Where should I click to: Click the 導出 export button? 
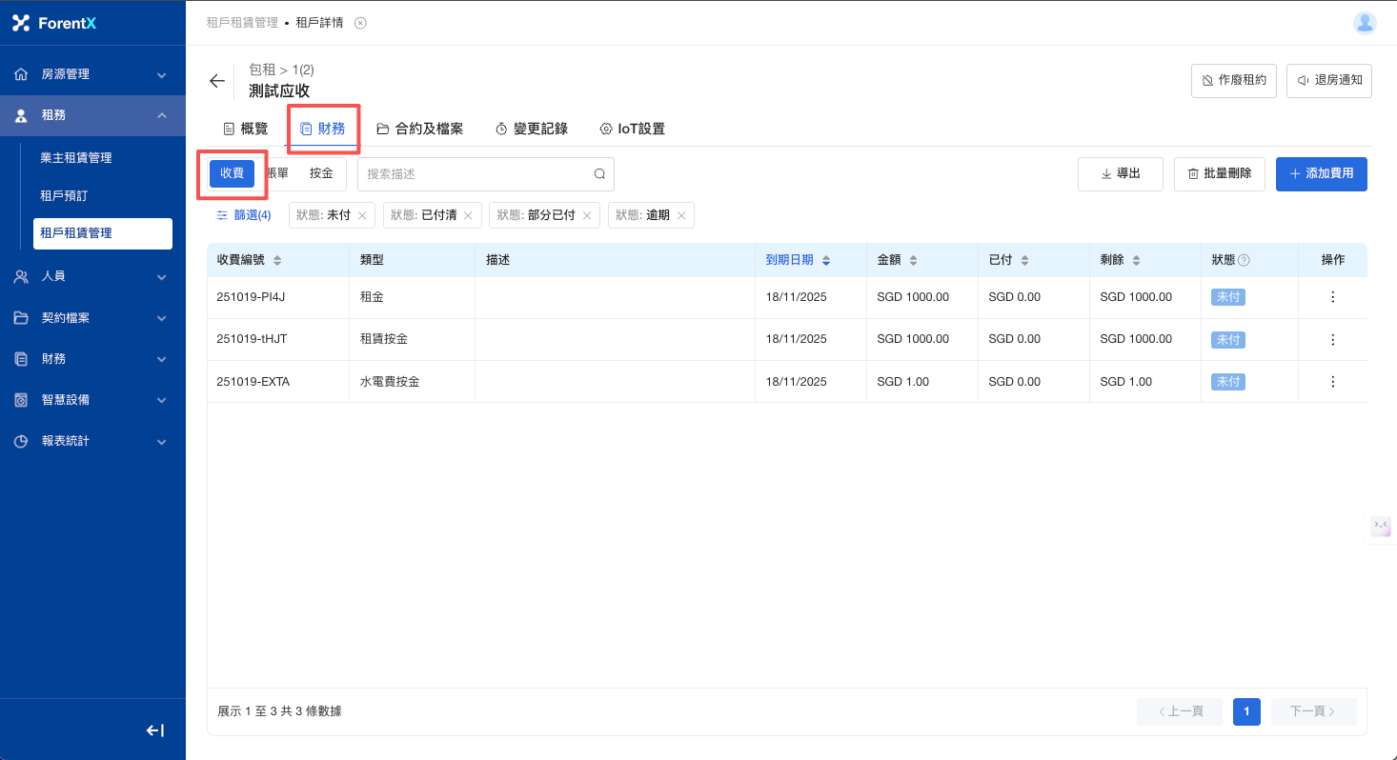pyautogui.click(x=1120, y=174)
